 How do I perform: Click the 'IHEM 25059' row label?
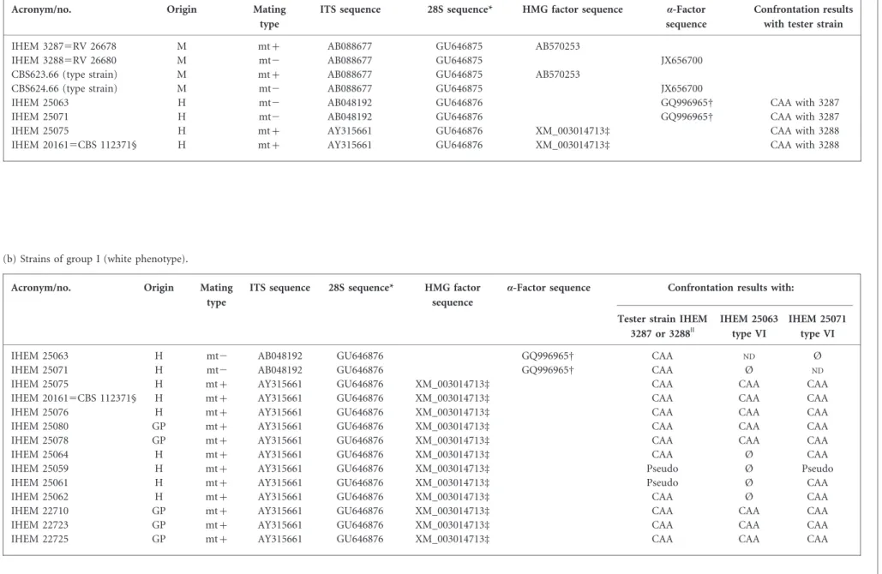coord(40,469)
